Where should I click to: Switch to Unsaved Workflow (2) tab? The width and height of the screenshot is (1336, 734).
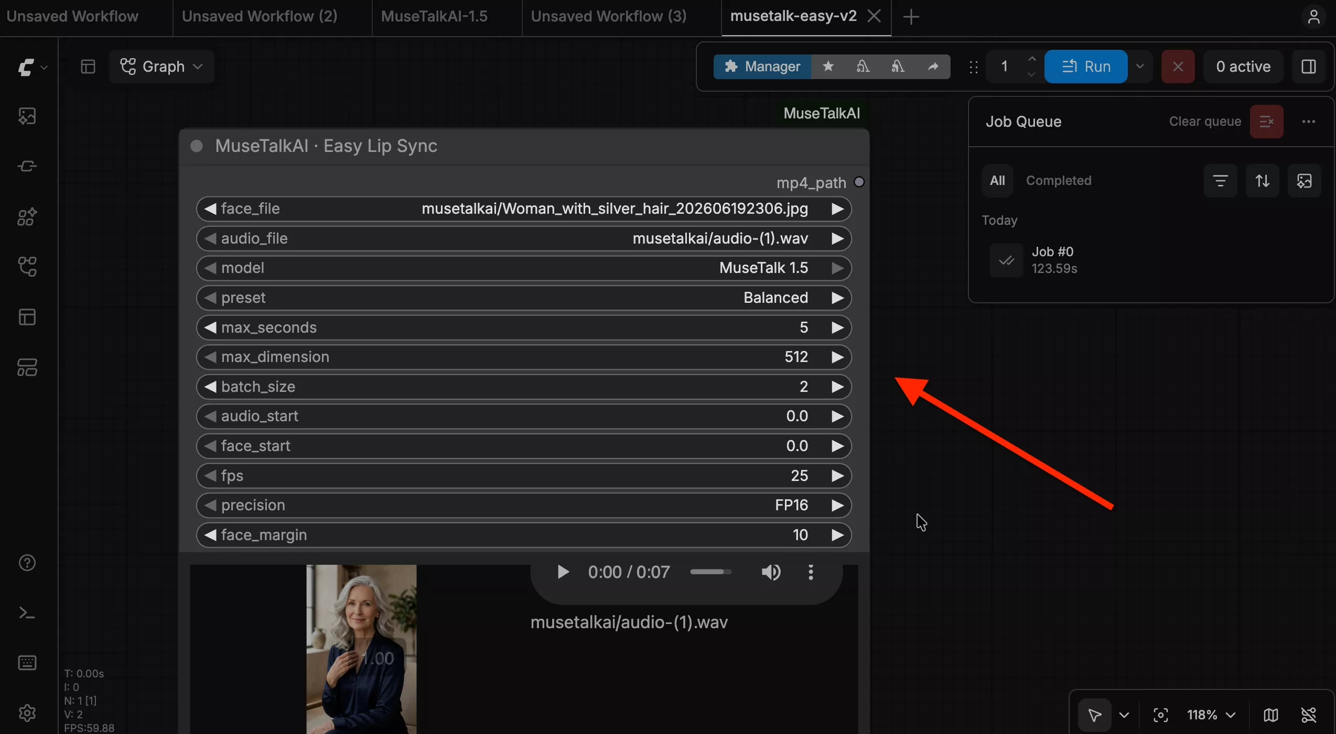260,16
